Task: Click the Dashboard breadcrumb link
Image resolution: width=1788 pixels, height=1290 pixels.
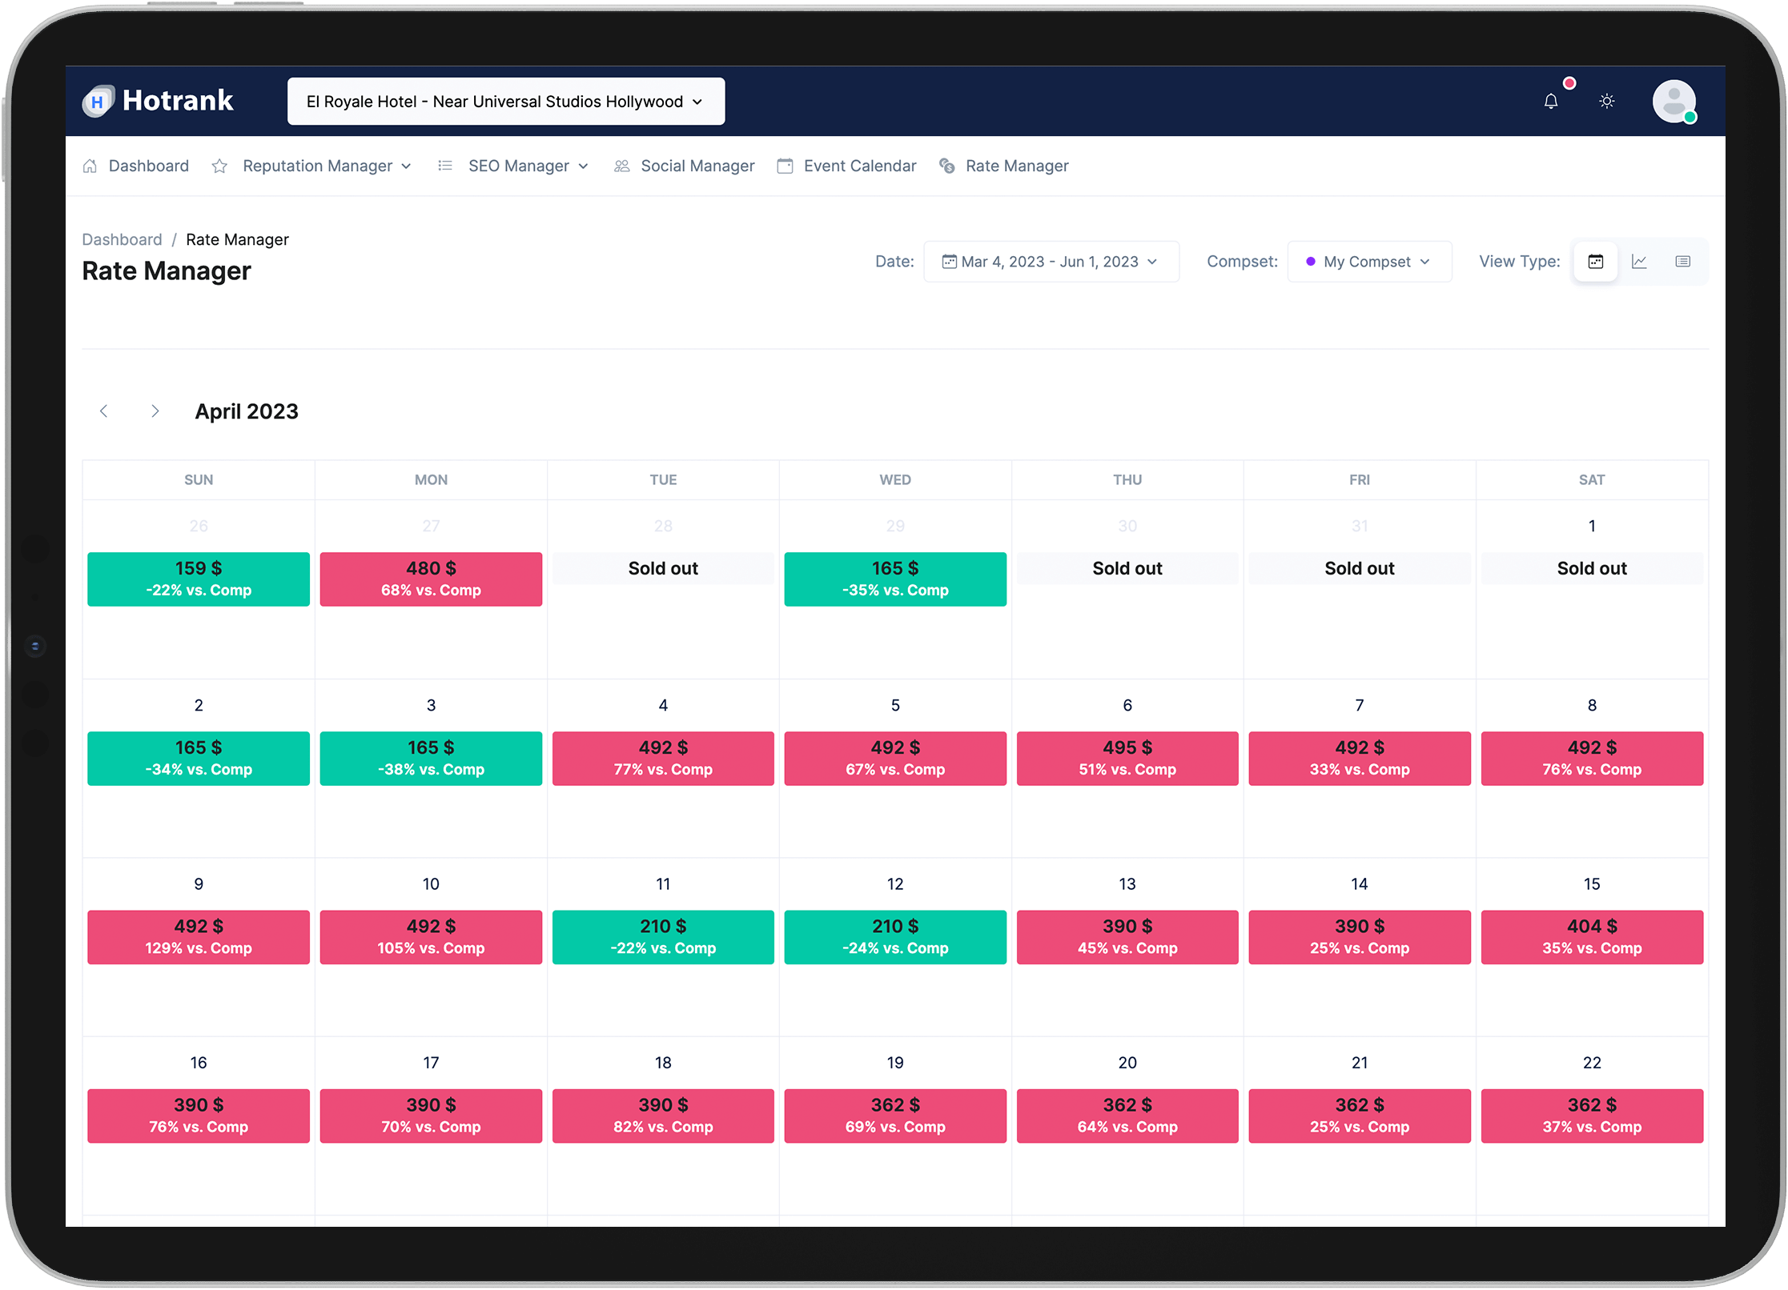Action: pos(122,239)
